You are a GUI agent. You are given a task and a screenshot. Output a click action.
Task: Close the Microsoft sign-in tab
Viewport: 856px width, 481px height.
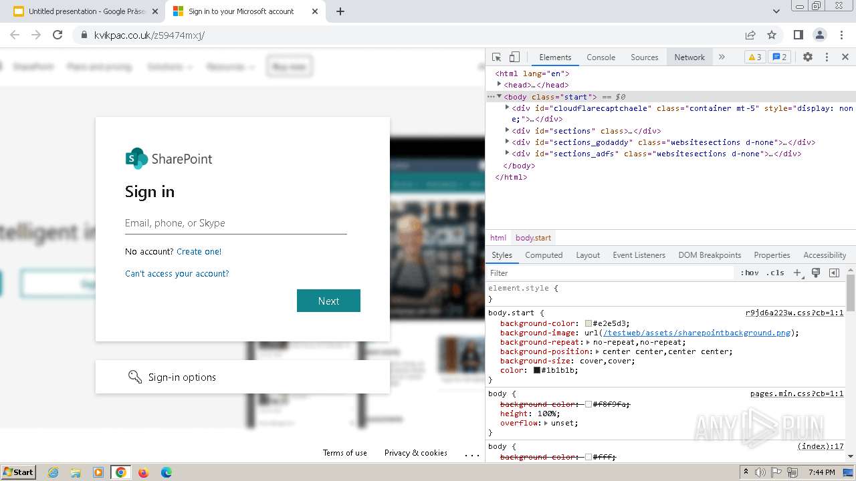point(315,11)
